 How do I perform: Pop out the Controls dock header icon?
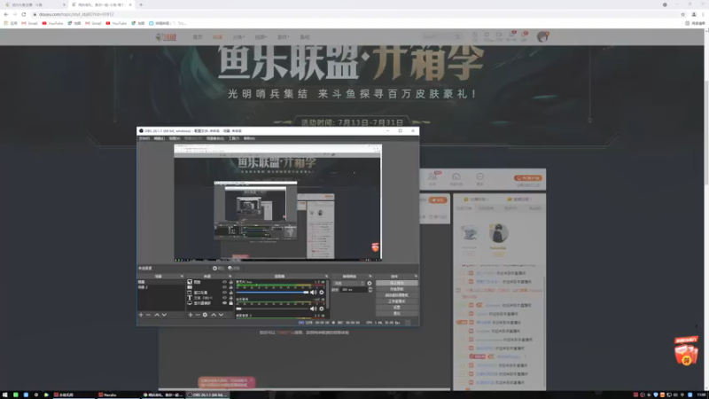[416, 276]
